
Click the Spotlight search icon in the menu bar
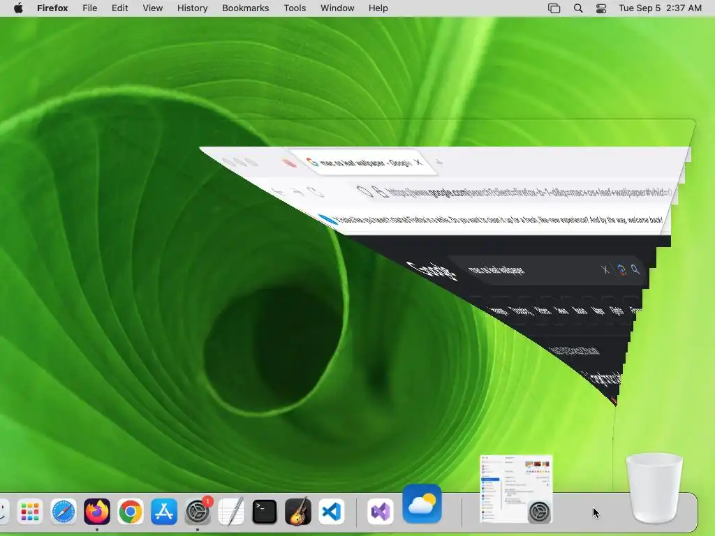577,8
